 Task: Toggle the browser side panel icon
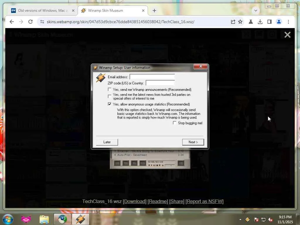(x=270, y=22)
